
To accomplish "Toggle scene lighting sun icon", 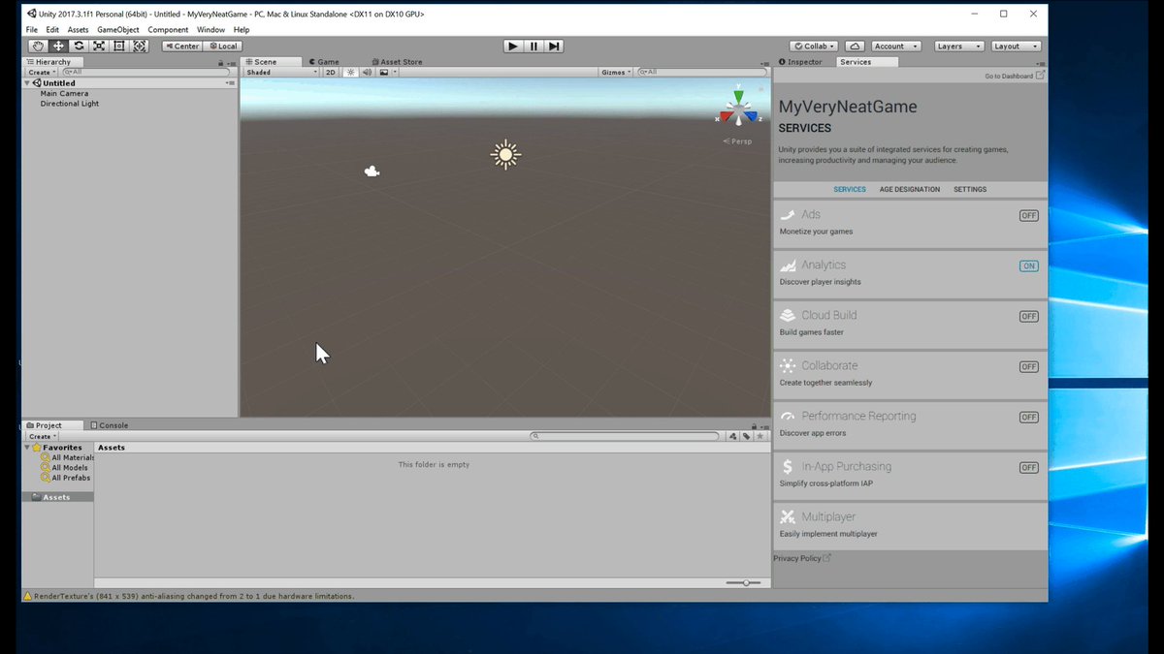I will click(351, 72).
